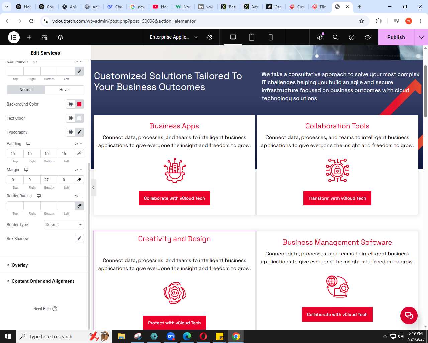Screen dimensions: 428x343
Task: Open Zoom from the taskbar
Action: (171, 336)
